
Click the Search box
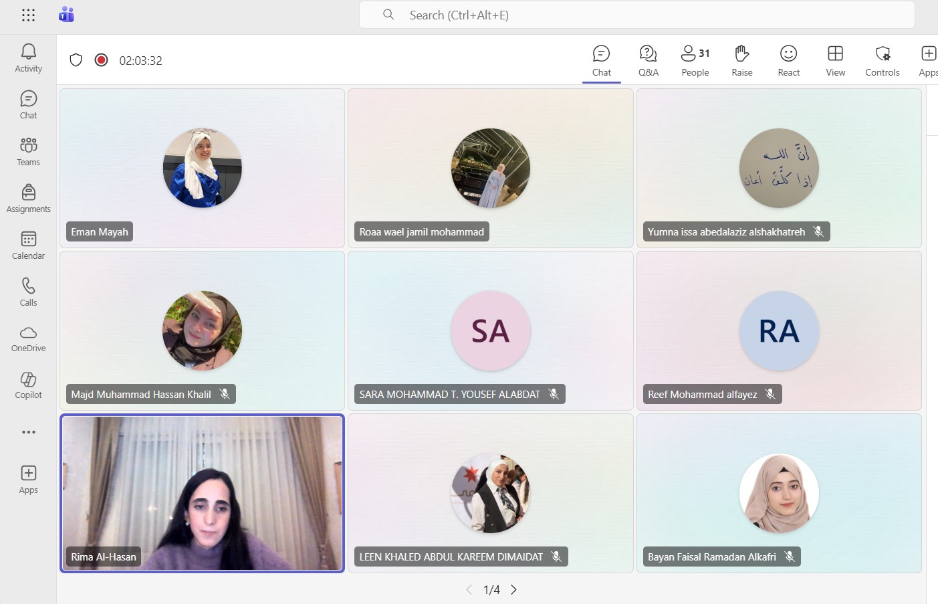(636, 15)
